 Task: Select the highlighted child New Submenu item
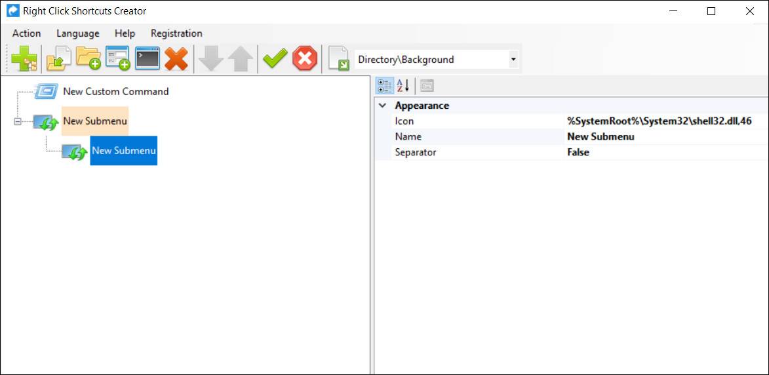124,151
